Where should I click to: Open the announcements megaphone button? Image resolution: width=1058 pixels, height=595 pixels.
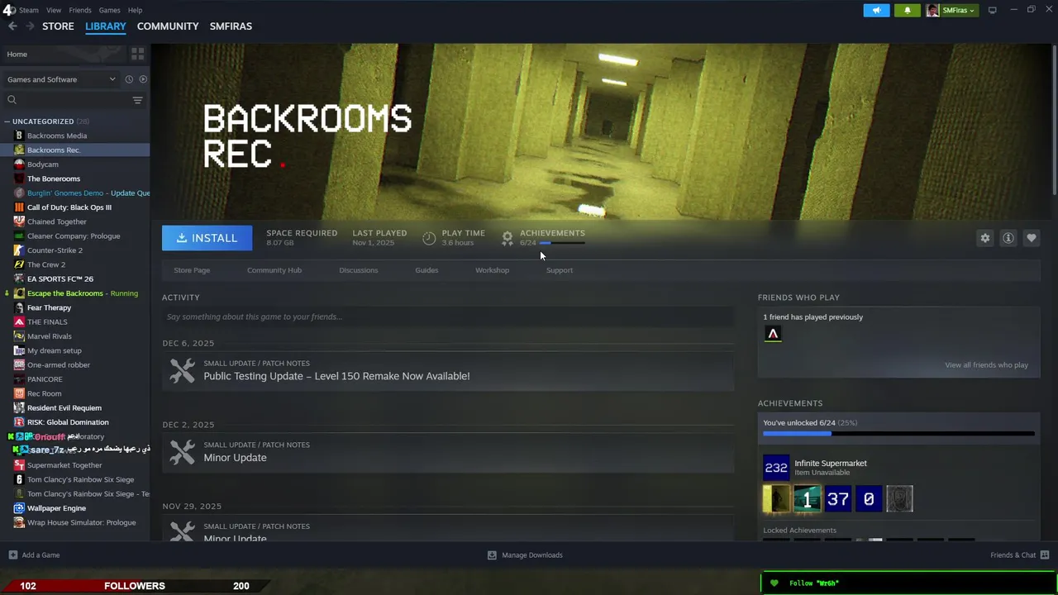coord(876,10)
